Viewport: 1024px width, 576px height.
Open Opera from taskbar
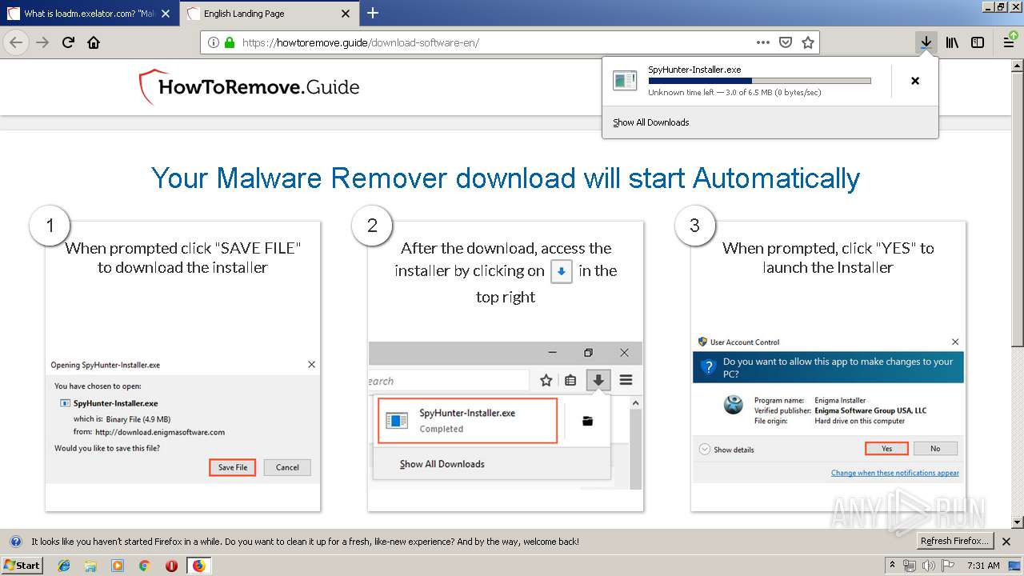coord(171,566)
